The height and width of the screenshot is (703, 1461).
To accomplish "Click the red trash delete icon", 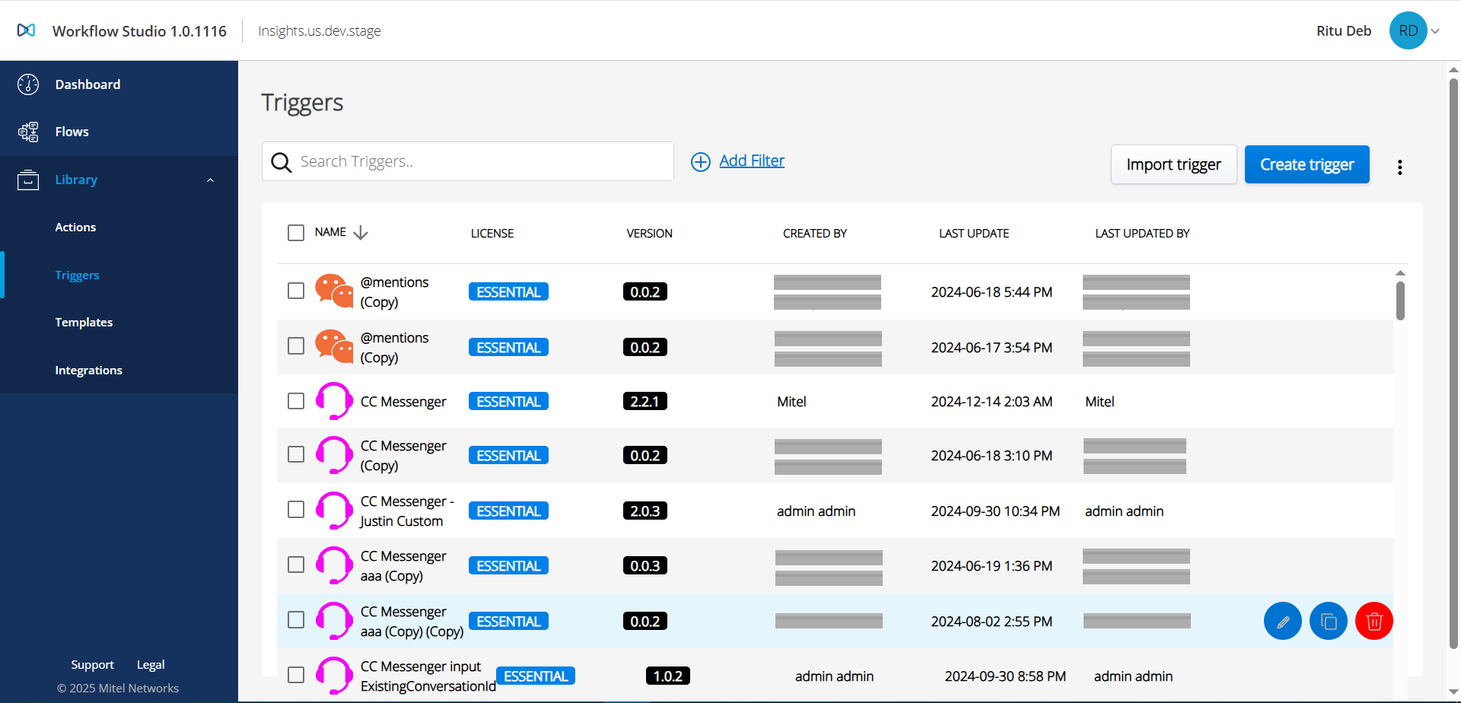I will 1373,622.
